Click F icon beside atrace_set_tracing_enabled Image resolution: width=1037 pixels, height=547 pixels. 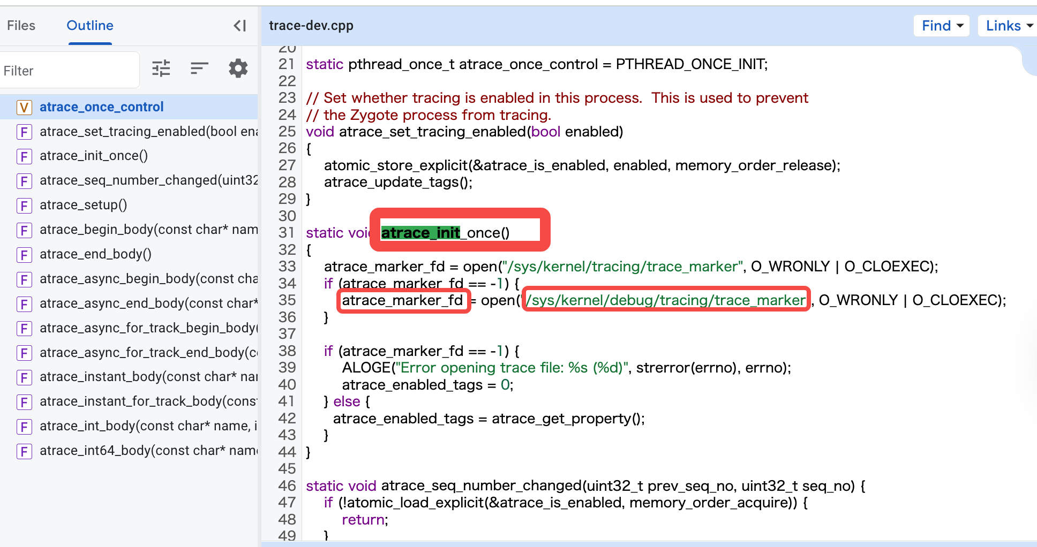click(x=24, y=132)
